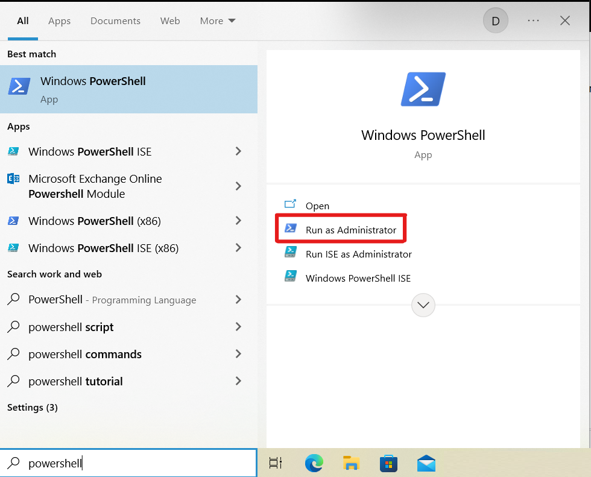Click the taskbar search box containing powershell
Screen dimensions: 591x477
(x=128, y=463)
